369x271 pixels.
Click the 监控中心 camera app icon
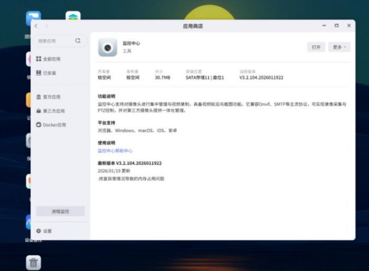tap(107, 47)
